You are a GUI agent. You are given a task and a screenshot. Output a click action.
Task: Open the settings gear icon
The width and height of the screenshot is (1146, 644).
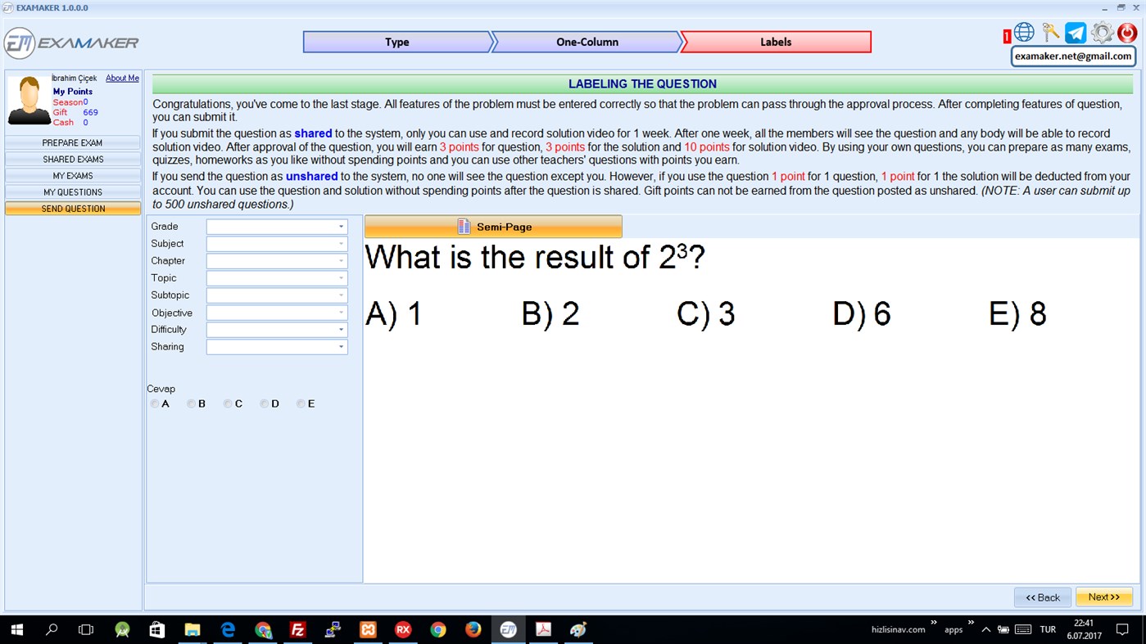click(1101, 33)
